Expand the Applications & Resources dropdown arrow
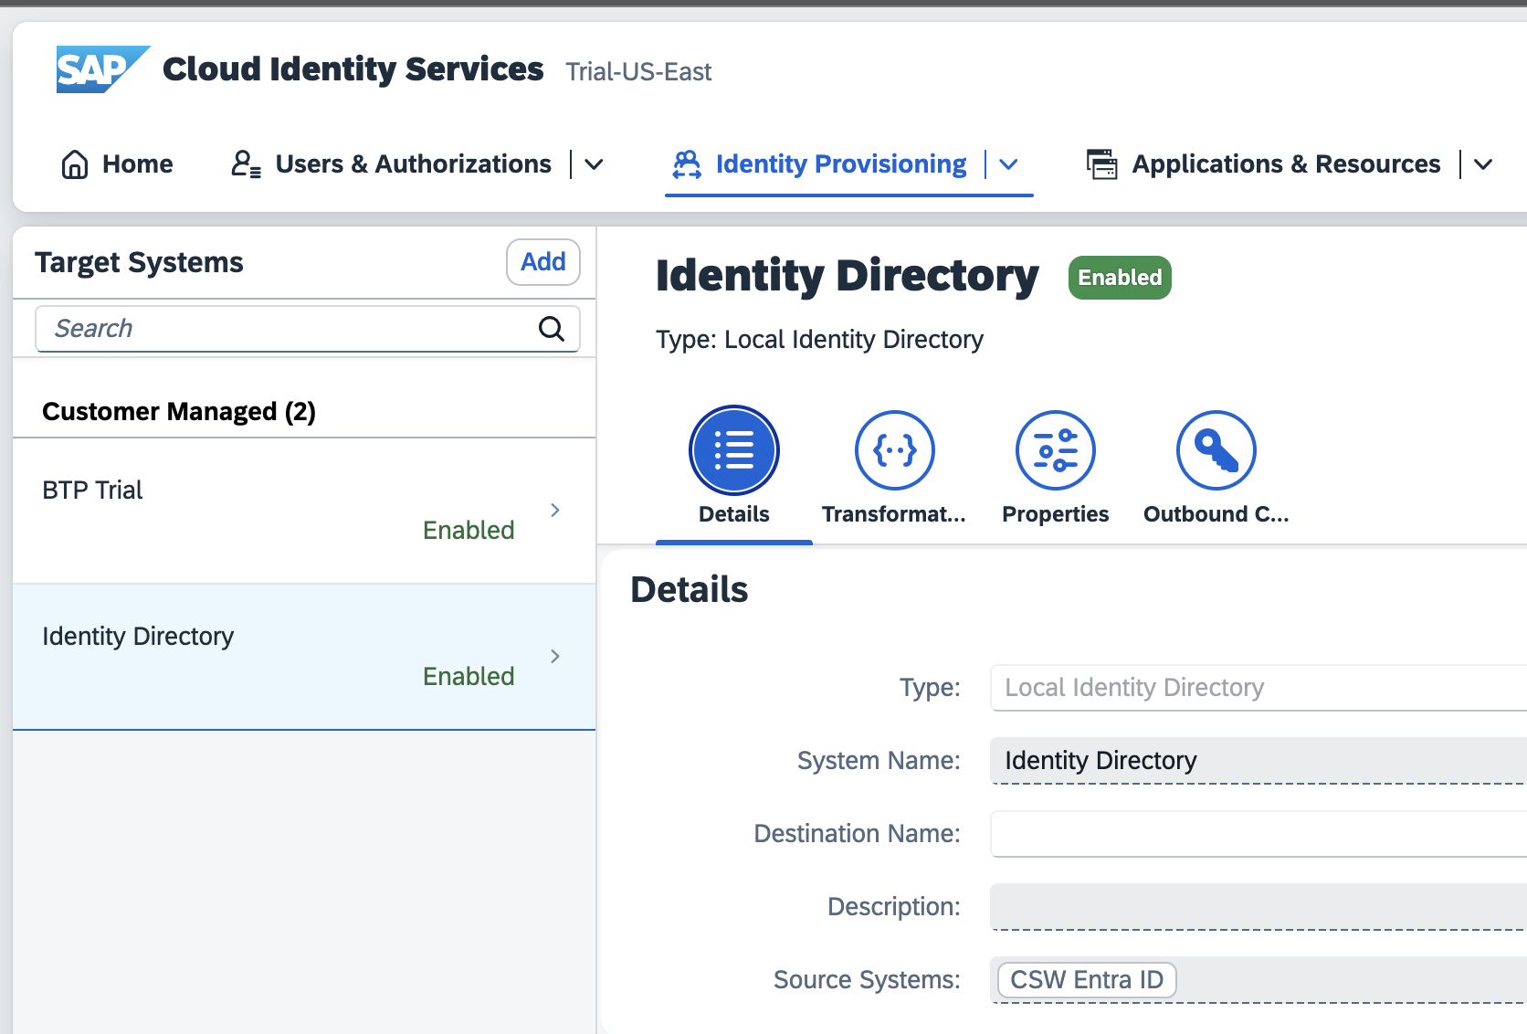This screenshot has height=1034, width=1527. click(1483, 164)
